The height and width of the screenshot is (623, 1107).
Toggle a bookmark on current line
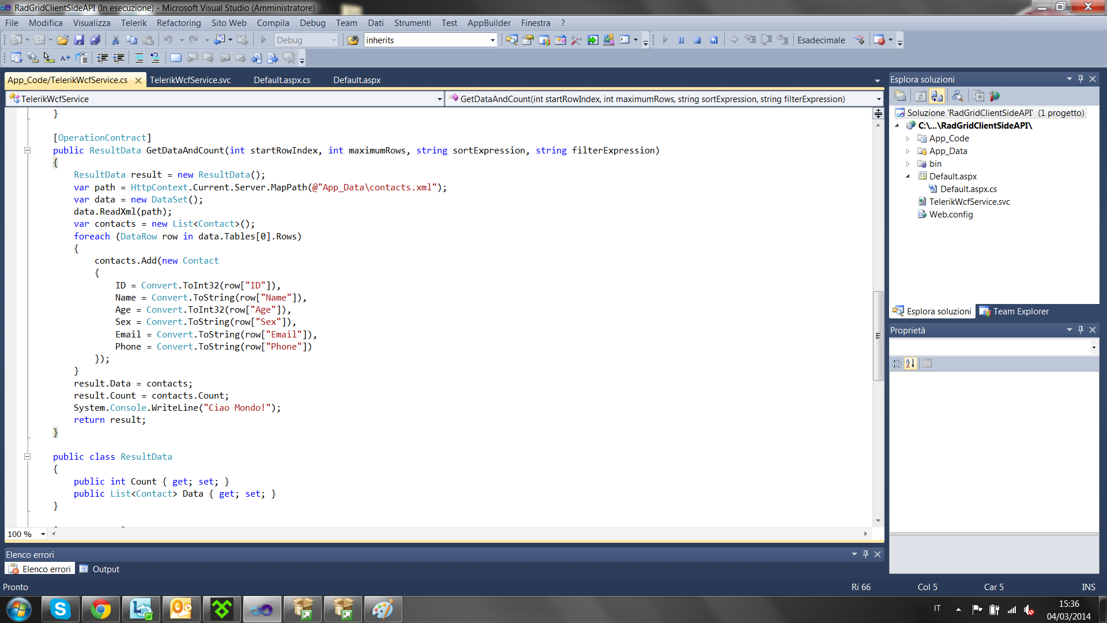coord(176,58)
